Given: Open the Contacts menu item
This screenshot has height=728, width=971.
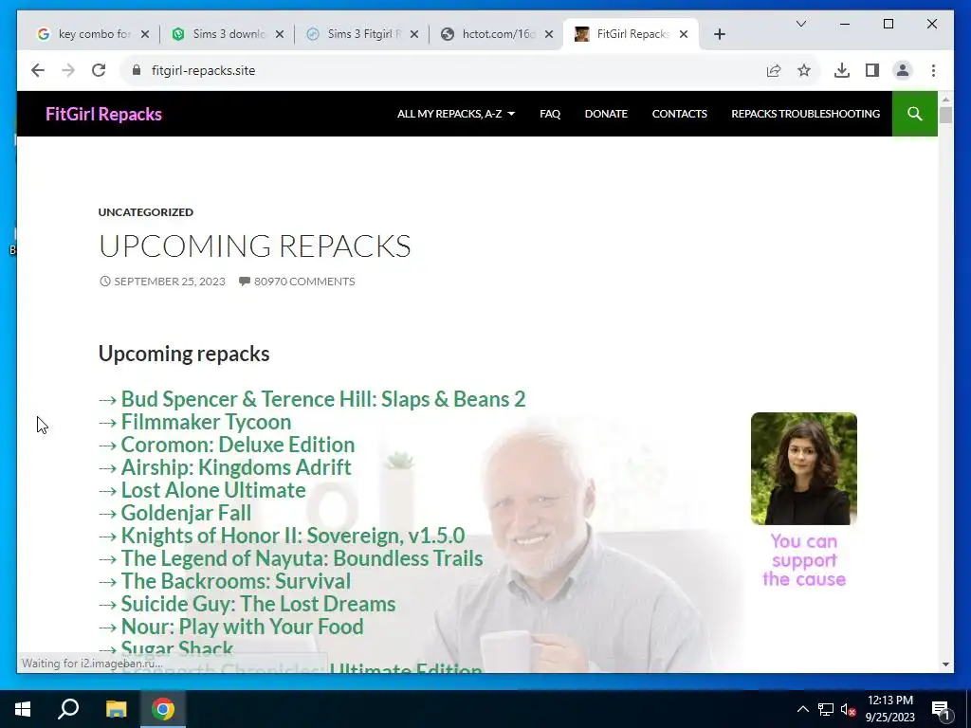Looking at the screenshot, I should tap(679, 114).
